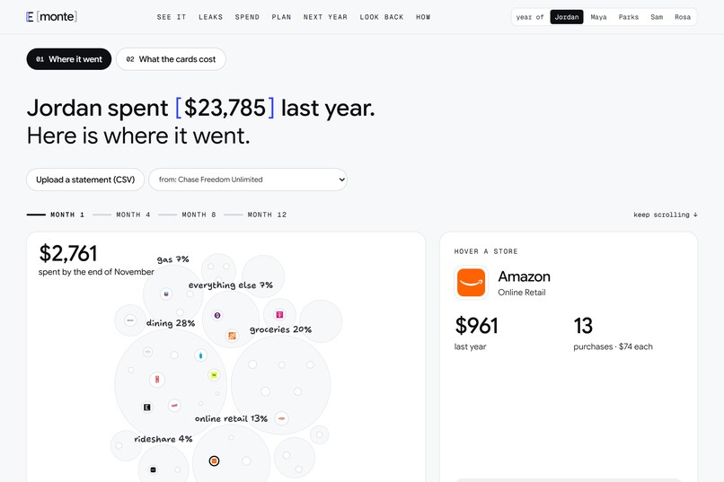This screenshot has width=724, height=482.
Task: Click the rideshare 4% label
Action: (163, 439)
